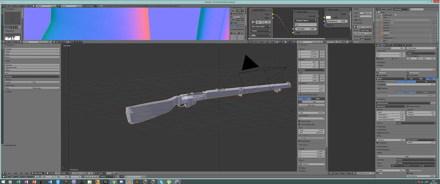This screenshot has height=184, width=440.
Task: Open the Non-Color Data dropdown
Action: coord(261,27)
